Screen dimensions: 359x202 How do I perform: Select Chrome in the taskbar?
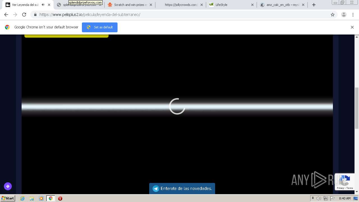pos(50,198)
